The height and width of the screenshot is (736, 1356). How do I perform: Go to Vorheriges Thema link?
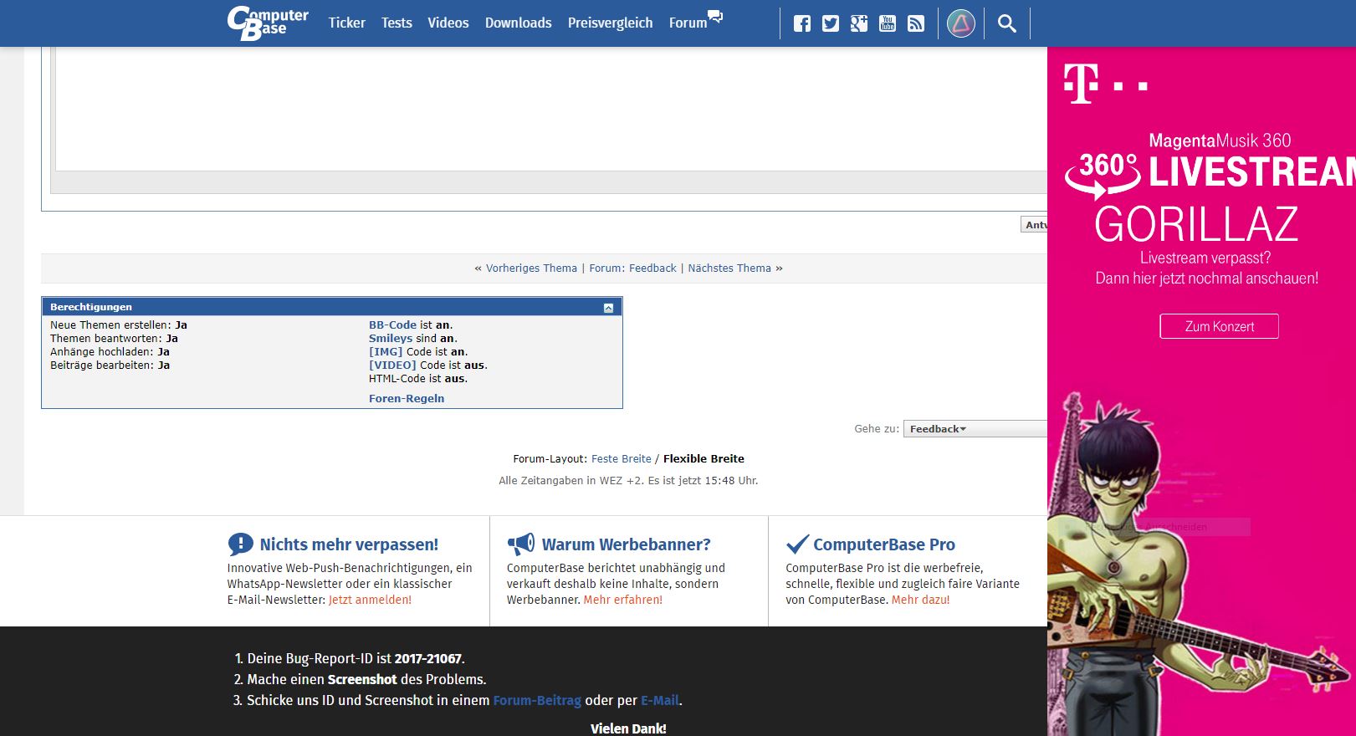[531, 268]
